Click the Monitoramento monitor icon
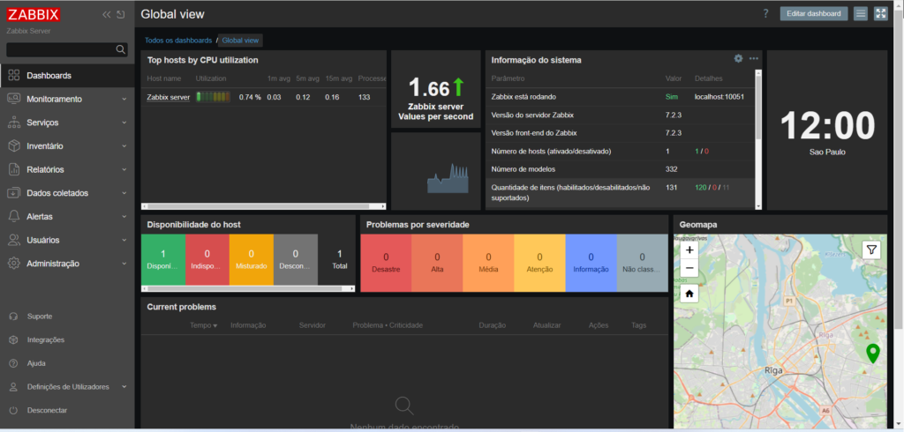This screenshot has height=432, width=904. 14,99
